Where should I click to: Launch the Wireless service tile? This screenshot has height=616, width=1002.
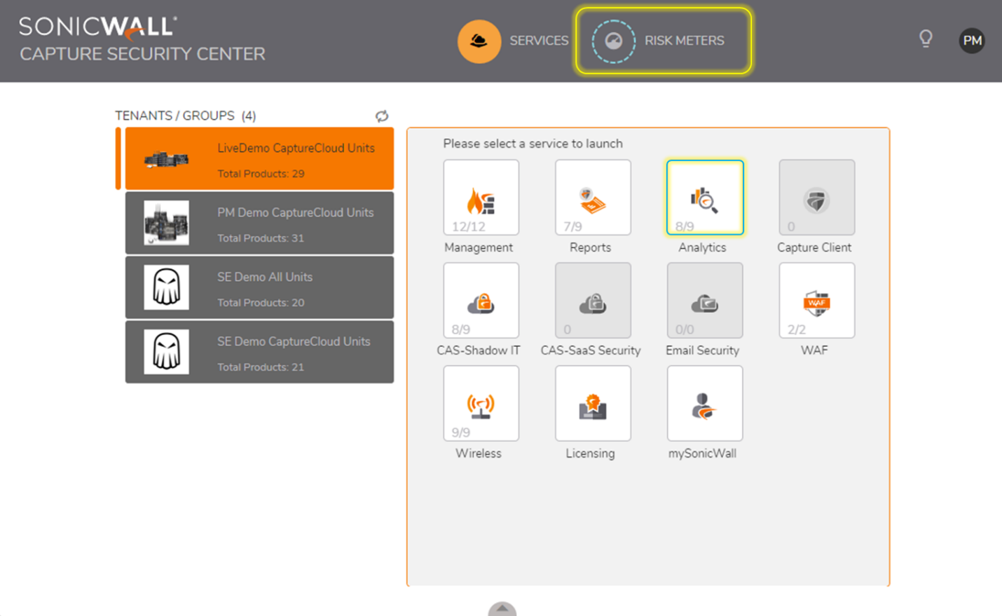(481, 404)
